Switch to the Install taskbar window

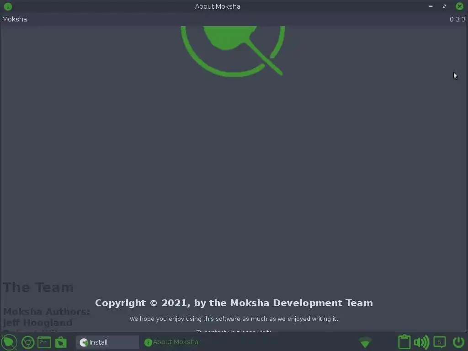[107, 342]
